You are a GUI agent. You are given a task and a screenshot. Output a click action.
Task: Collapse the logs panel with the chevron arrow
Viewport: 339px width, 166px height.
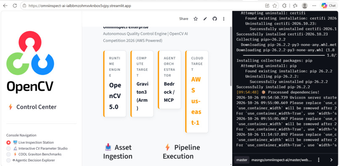click(x=331, y=160)
